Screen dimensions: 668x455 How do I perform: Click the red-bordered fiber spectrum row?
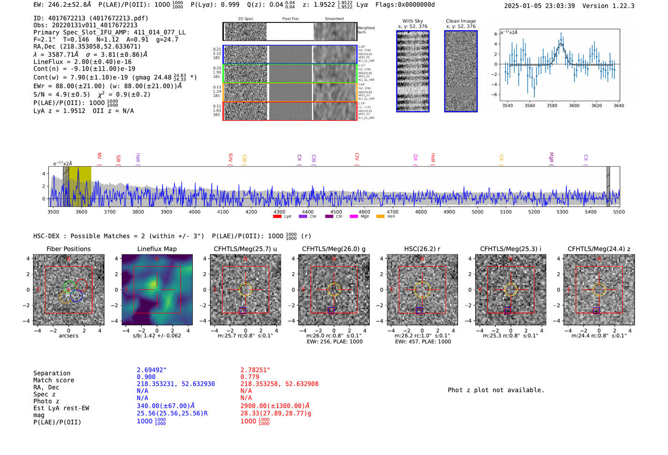290,111
